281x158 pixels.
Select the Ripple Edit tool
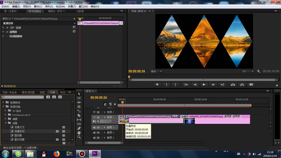pyautogui.click(x=79, y=102)
